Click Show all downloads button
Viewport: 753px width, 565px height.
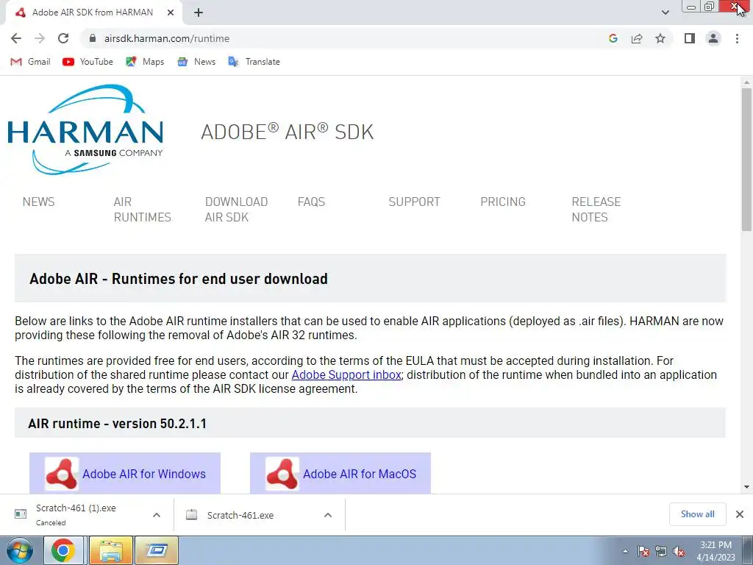tap(697, 514)
